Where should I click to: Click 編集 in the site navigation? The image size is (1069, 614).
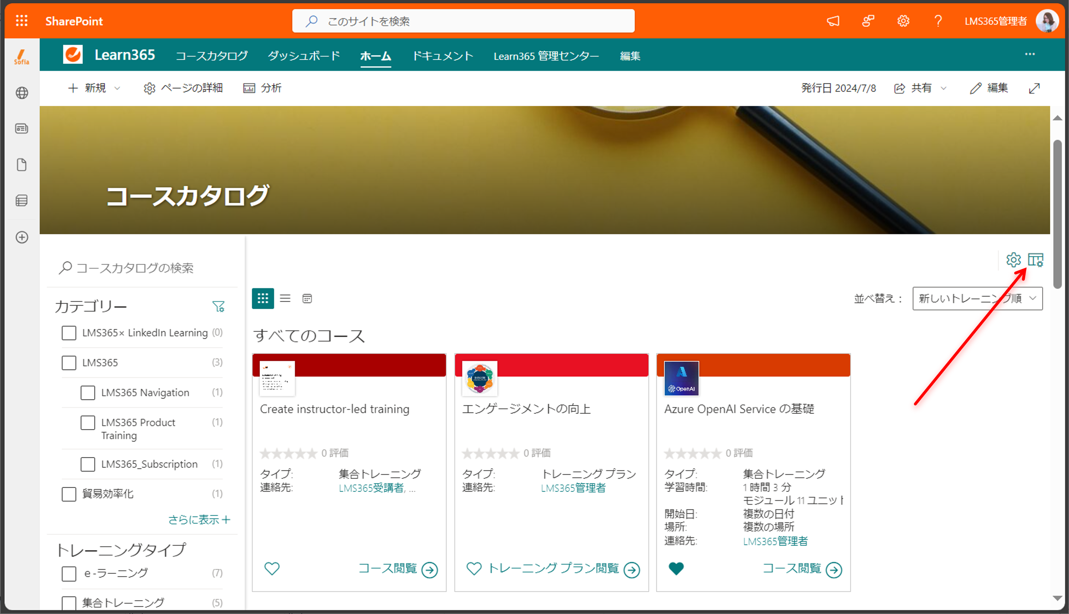(x=630, y=56)
